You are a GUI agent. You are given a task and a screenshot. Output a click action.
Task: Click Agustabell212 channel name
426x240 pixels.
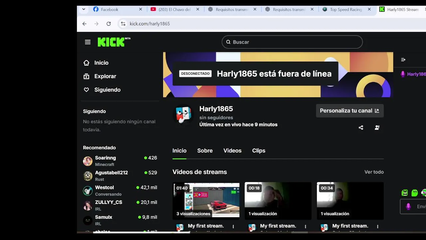click(x=111, y=173)
